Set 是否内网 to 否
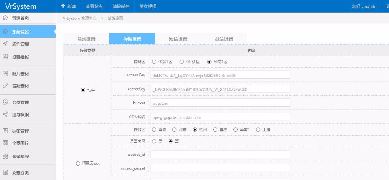Viewport: 389px width, 180px height. pos(170,142)
